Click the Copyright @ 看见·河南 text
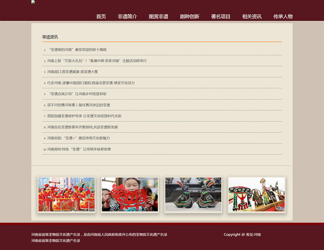 pyautogui.click(x=242, y=234)
